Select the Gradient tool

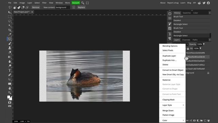(x=10, y=57)
